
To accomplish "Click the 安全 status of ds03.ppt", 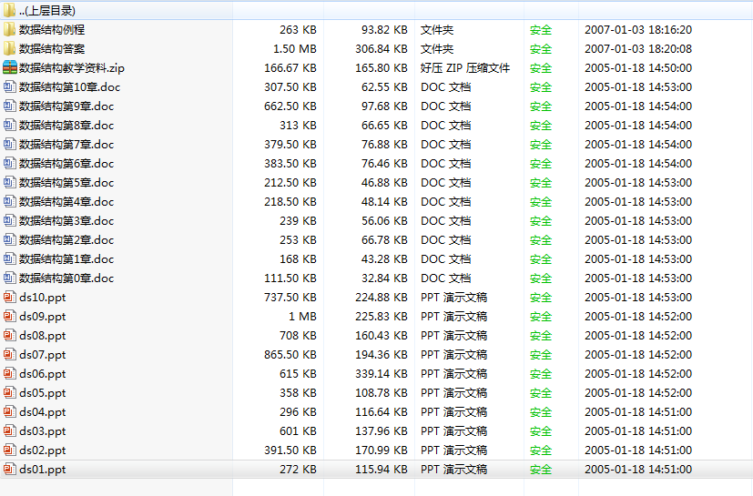I will click(541, 431).
